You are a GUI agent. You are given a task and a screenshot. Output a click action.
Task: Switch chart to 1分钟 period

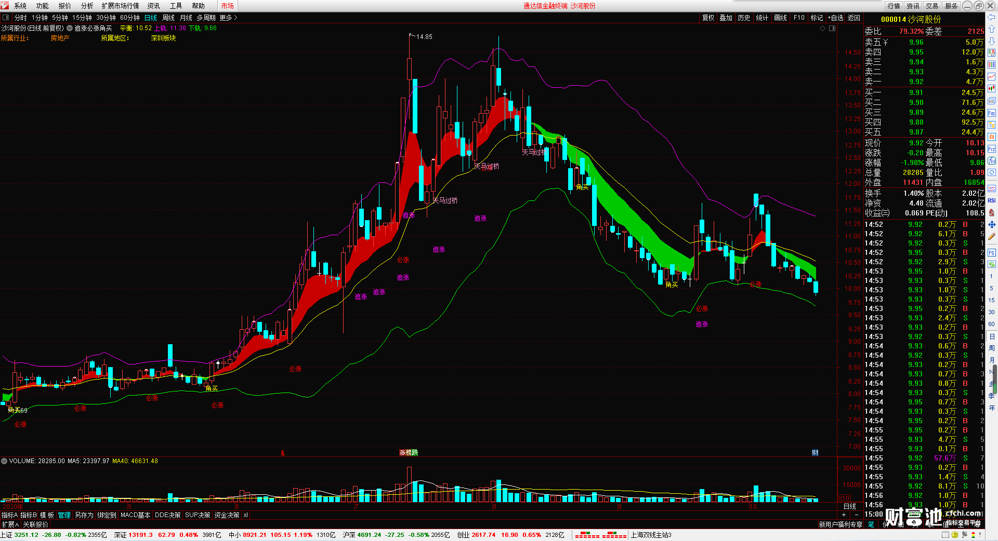coord(40,18)
